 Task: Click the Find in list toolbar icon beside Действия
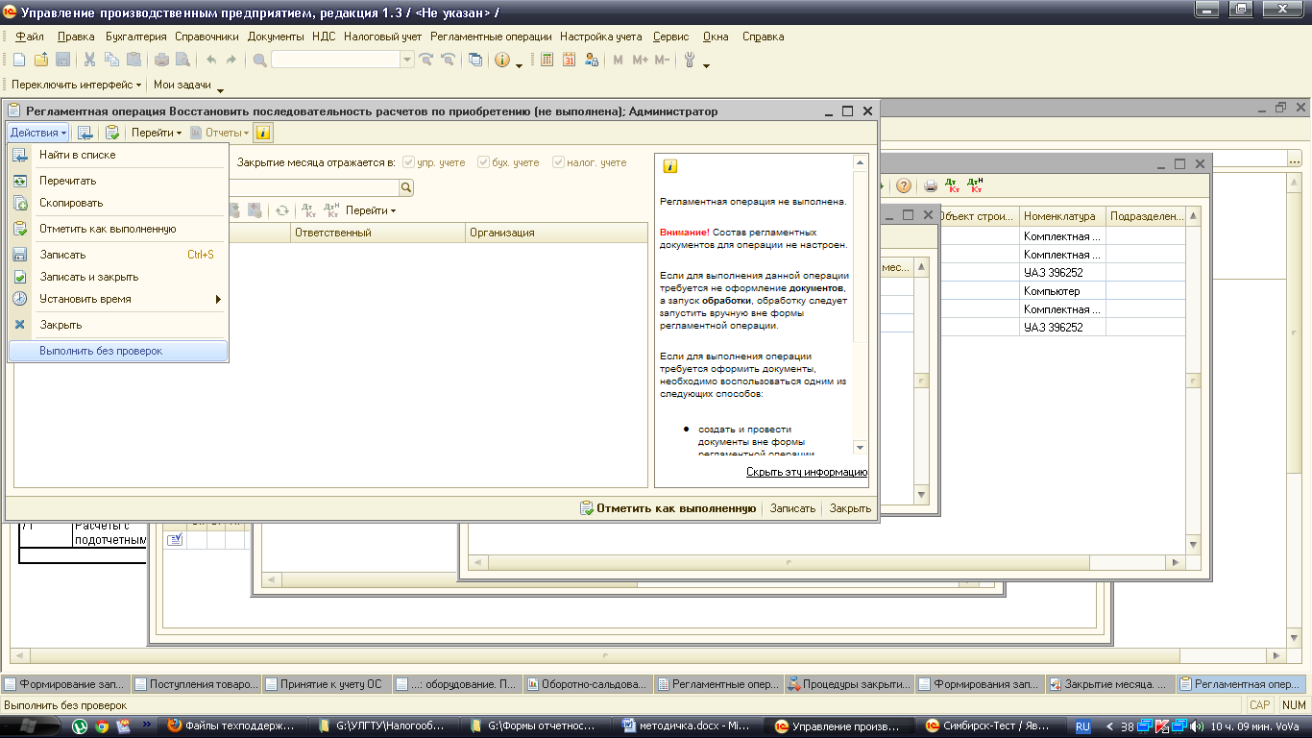pos(85,133)
